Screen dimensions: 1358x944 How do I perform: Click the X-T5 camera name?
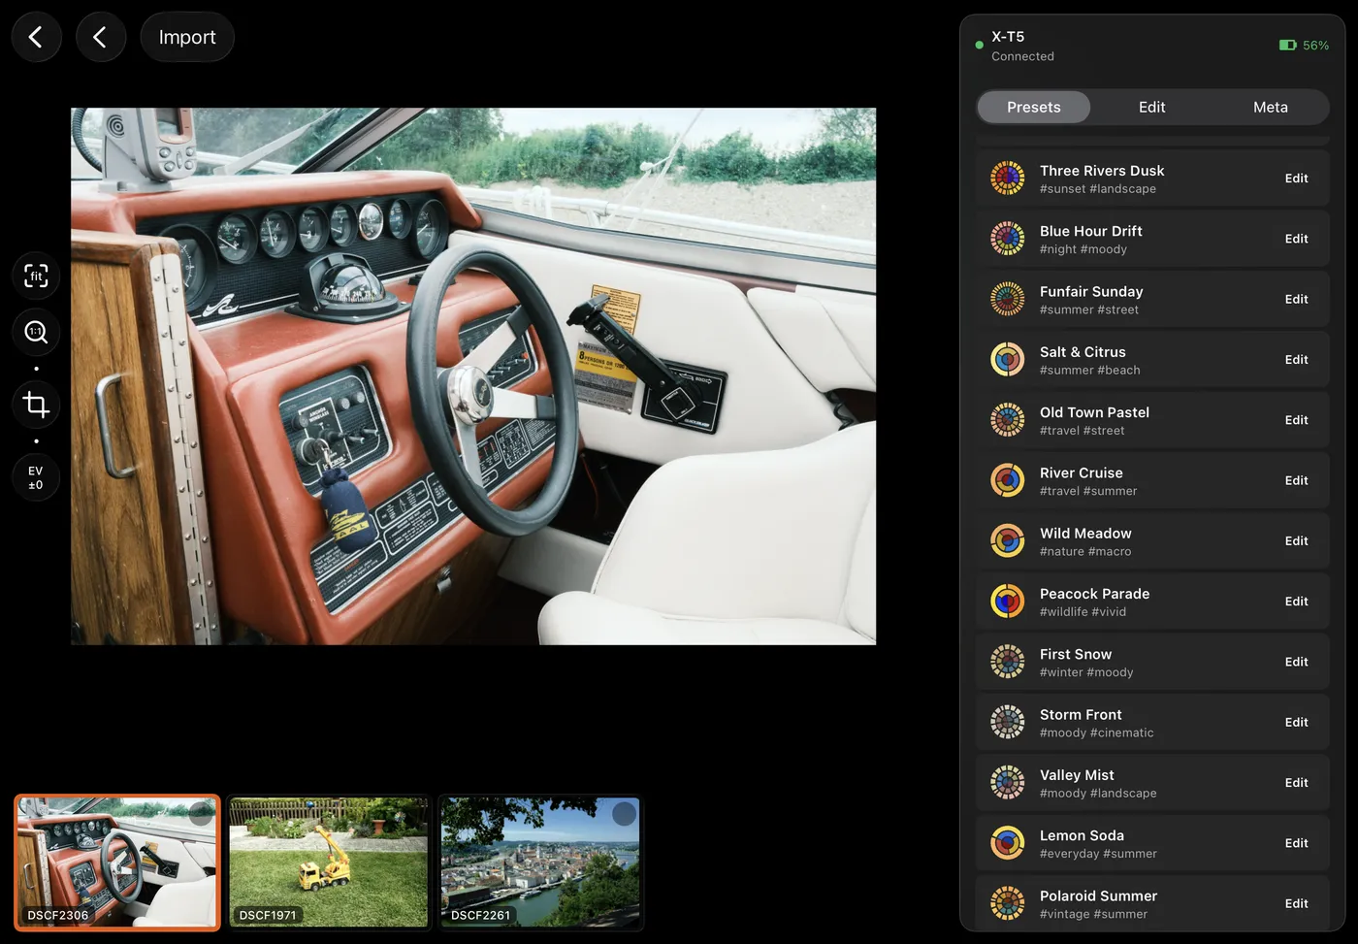coord(1008,37)
